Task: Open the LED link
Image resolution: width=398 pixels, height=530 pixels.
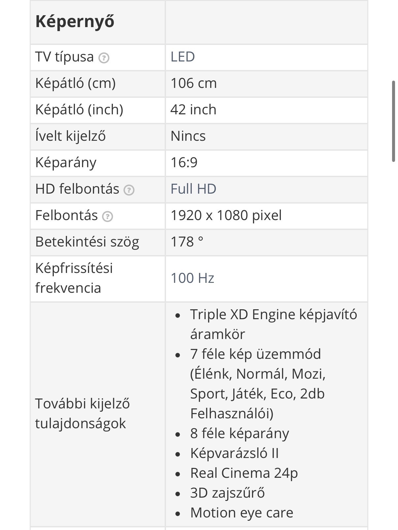Action: (182, 57)
